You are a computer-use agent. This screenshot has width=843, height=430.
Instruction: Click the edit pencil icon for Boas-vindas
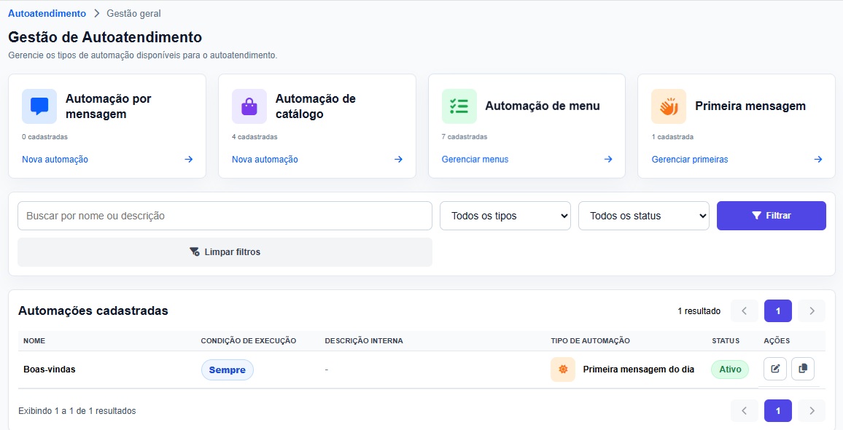click(775, 369)
